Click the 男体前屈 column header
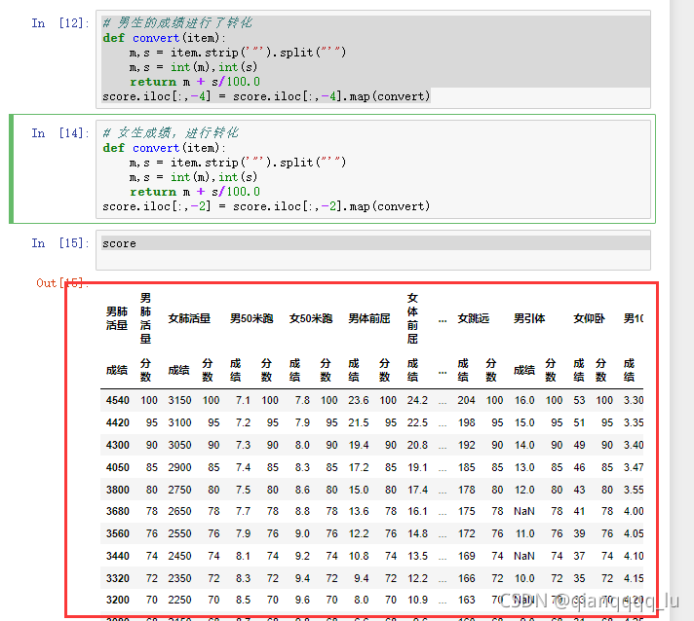 (x=369, y=318)
